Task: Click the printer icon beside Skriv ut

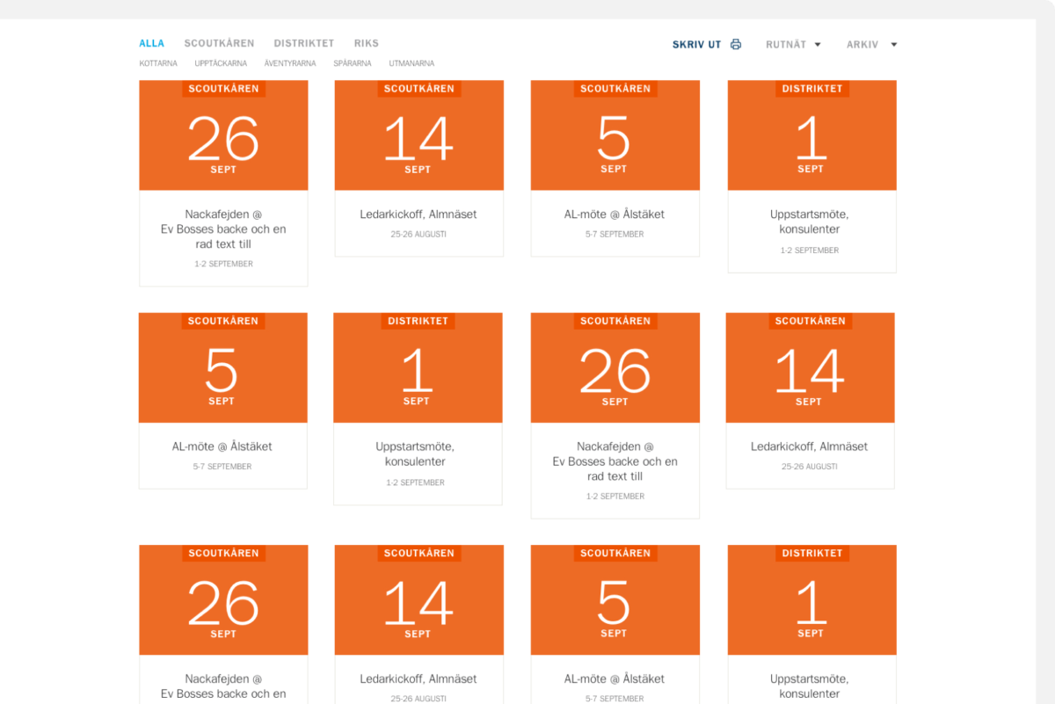Action: (x=736, y=45)
